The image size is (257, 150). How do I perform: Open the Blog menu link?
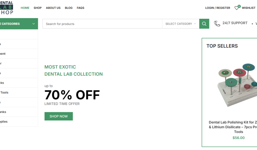click(x=69, y=8)
